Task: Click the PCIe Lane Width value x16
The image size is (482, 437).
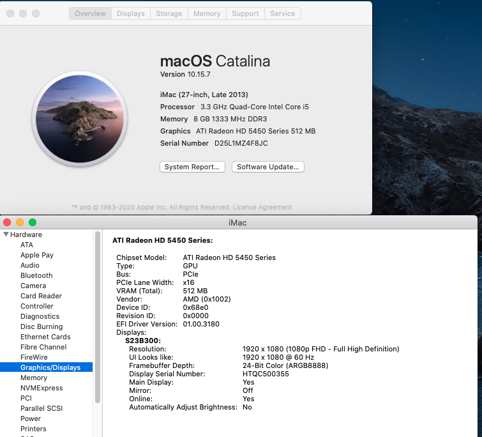Action: point(188,282)
